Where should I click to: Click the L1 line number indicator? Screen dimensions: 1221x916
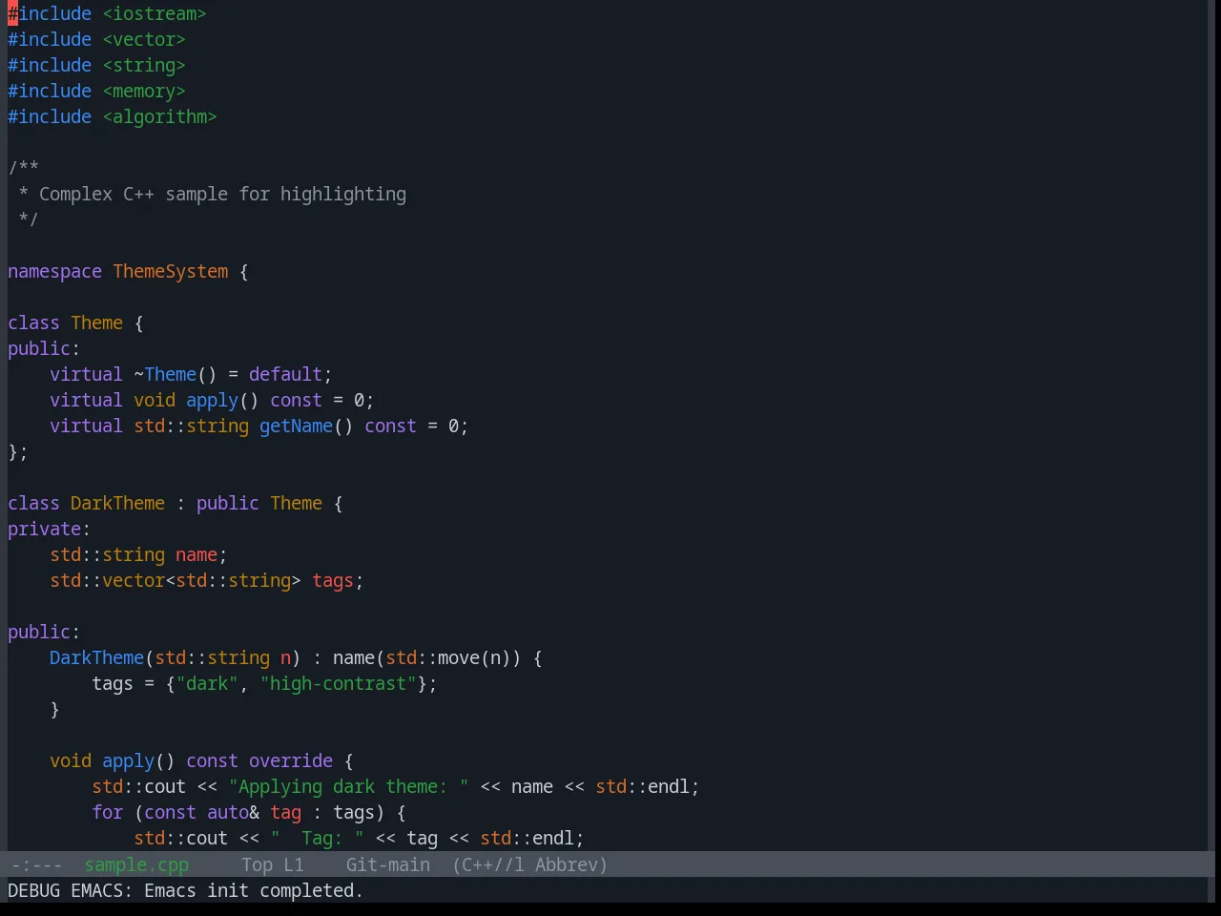(x=293, y=864)
